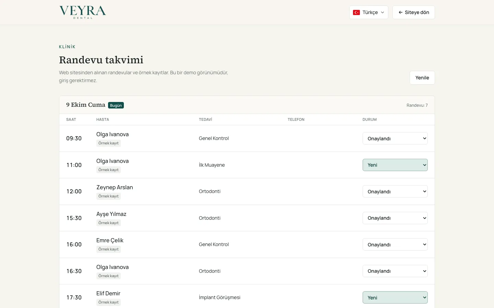Click Genel Kontrol treatment in the 09:30 row

tap(214, 138)
